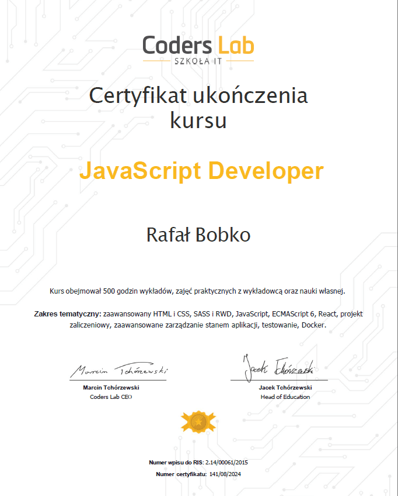Click the 'Head of Education' title
The image size is (398, 496).
tap(285, 397)
